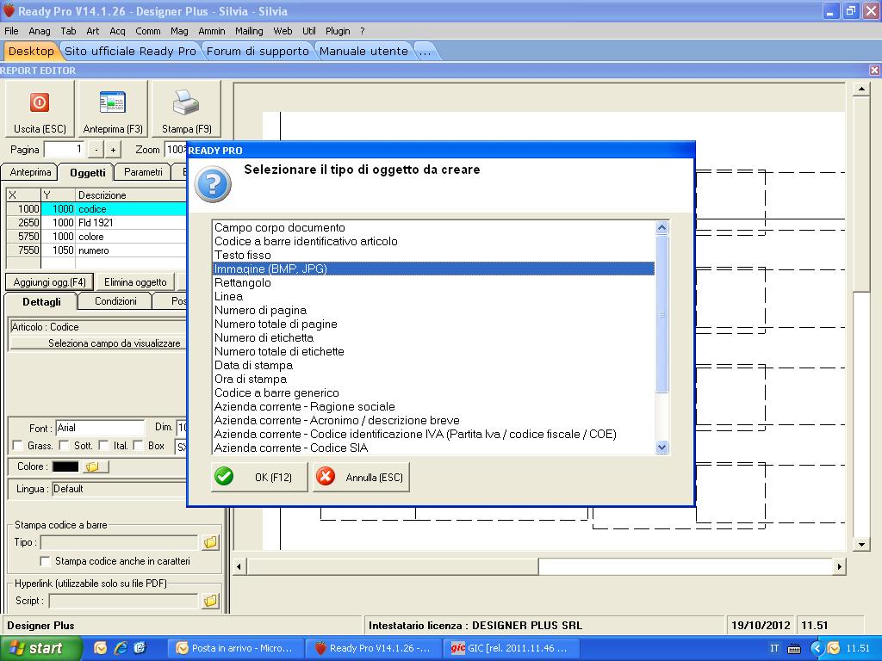Select the colore object row
882x661 pixels.
coord(96,237)
